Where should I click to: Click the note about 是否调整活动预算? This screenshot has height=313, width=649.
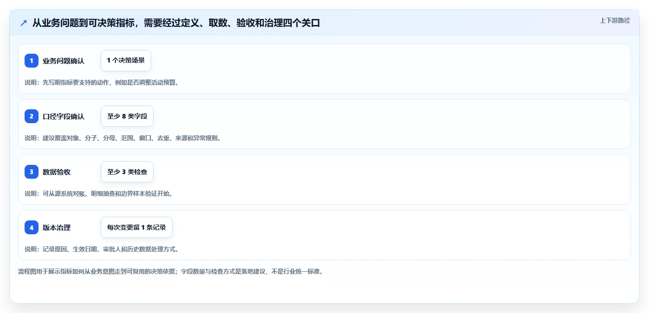pos(102,82)
